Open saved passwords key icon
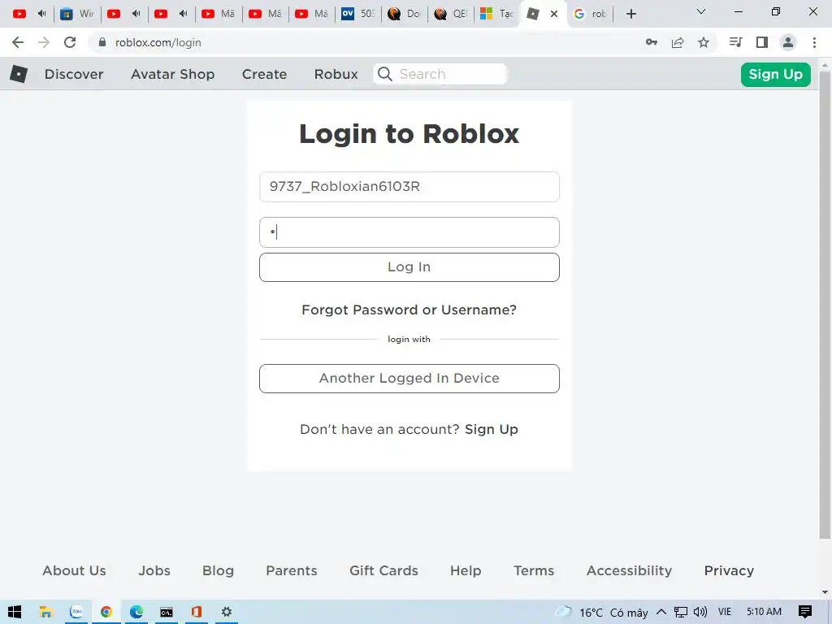Viewport: 832px width, 624px height. [x=652, y=42]
